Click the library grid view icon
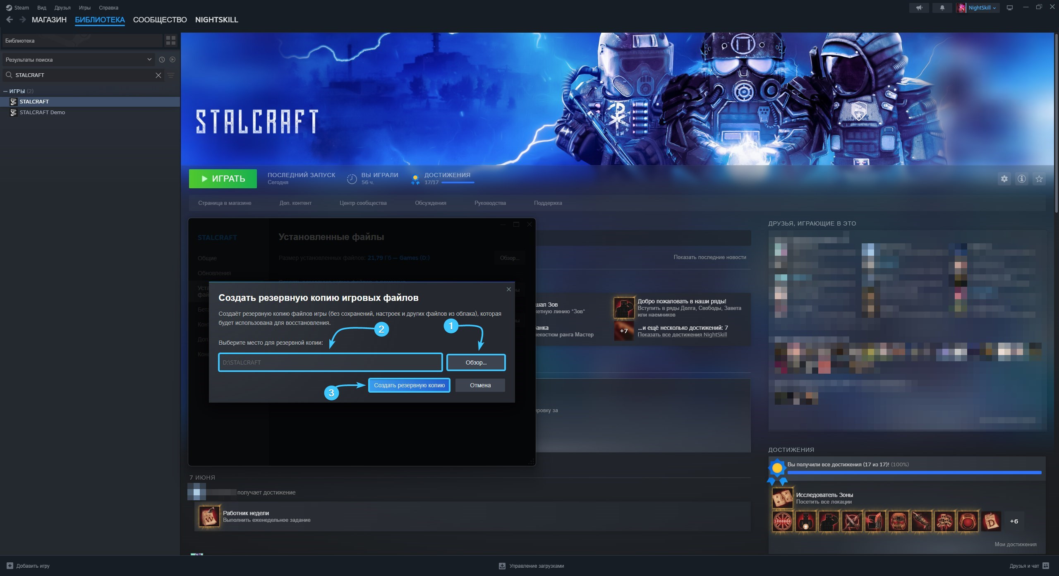 pos(170,40)
